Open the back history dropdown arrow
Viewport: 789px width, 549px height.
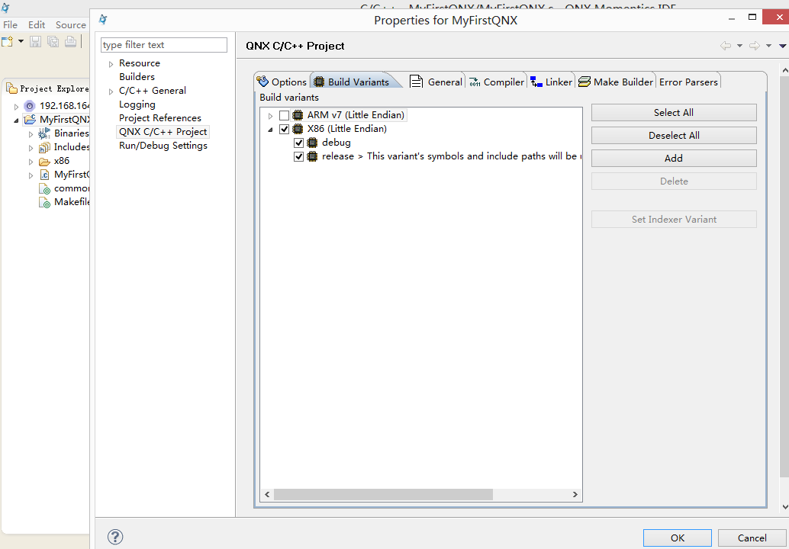(739, 46)
